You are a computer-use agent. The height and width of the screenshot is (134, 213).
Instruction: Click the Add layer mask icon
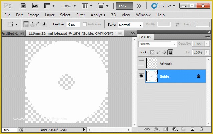pos(165,129)
